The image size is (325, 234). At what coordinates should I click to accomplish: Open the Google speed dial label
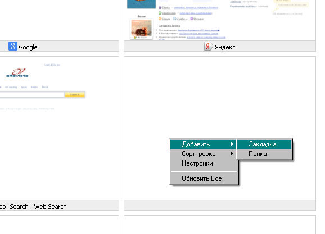point(28,47)
